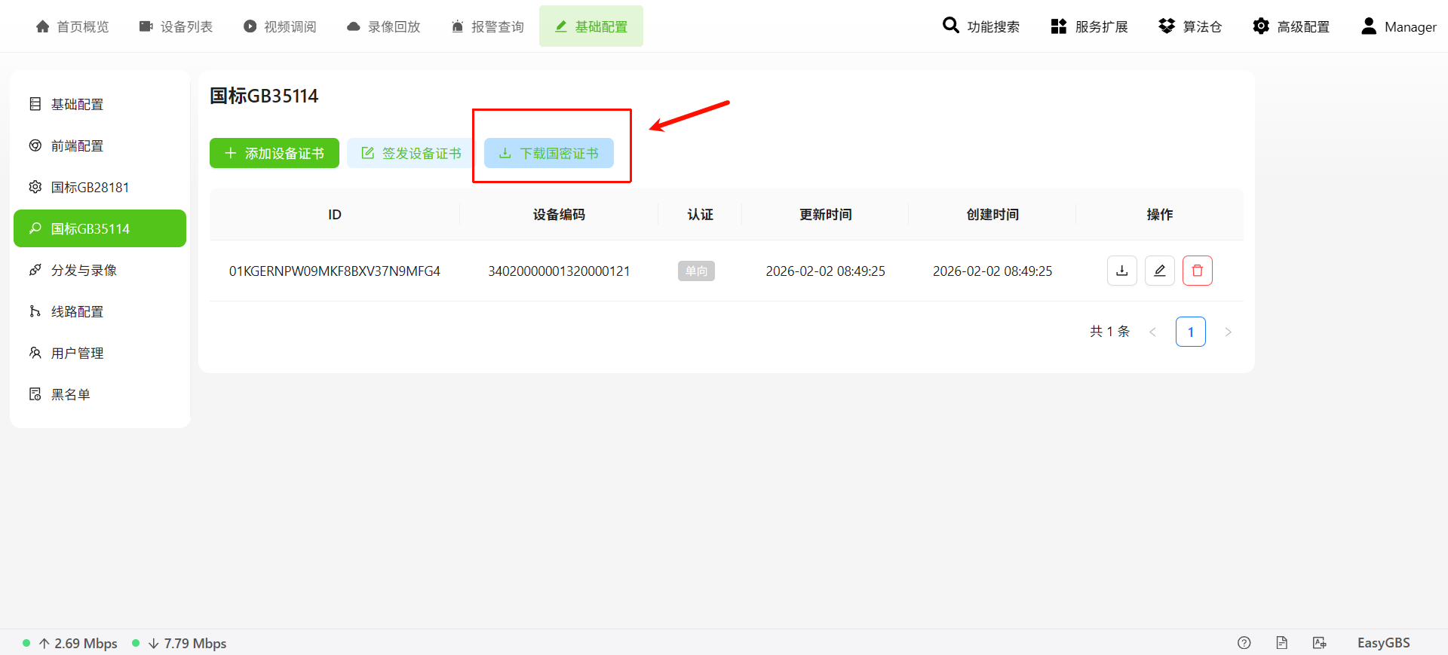Click 下载国密证书 download button
This screenshot has width=1448, height=655.
[549, 153]
